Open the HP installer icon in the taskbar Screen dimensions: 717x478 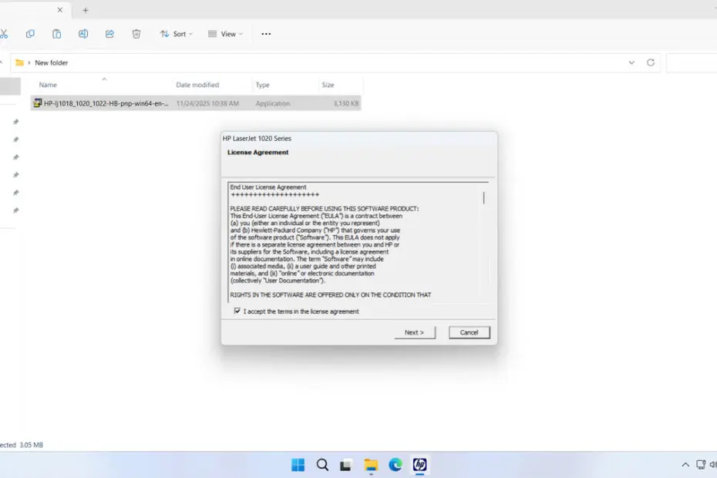pos(420,466)
